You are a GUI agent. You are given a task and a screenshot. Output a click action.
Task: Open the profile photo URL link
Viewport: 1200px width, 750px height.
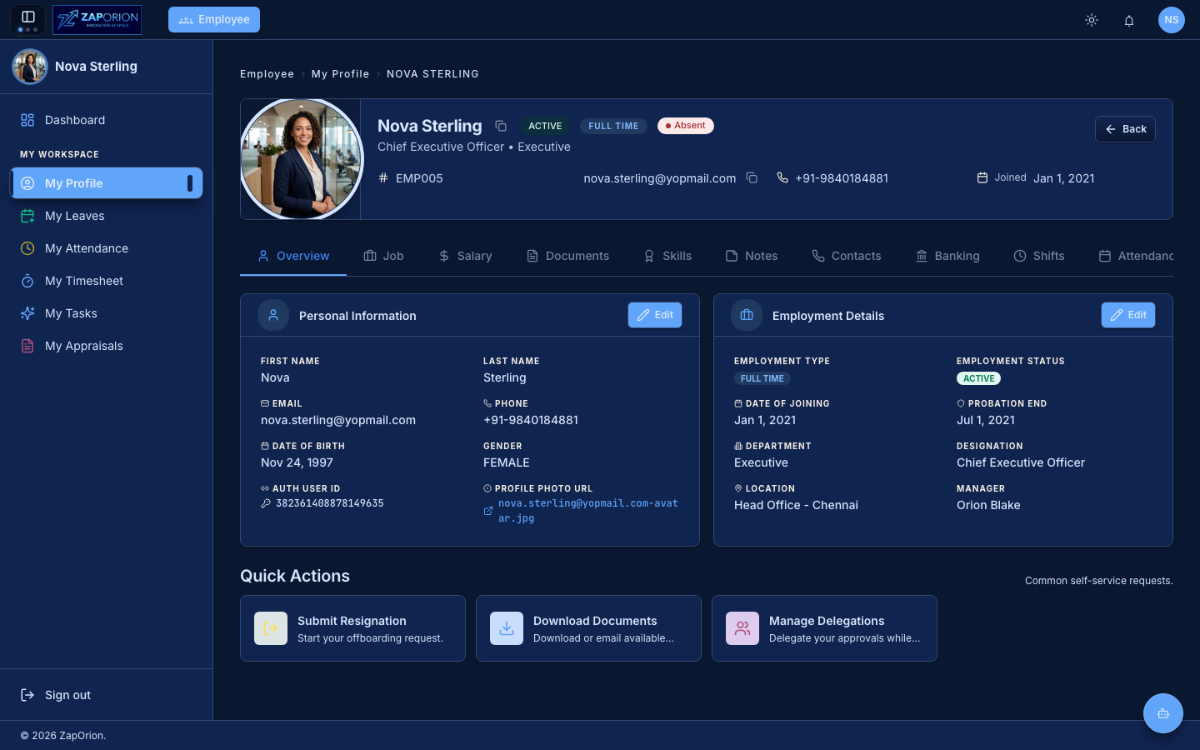587,511
